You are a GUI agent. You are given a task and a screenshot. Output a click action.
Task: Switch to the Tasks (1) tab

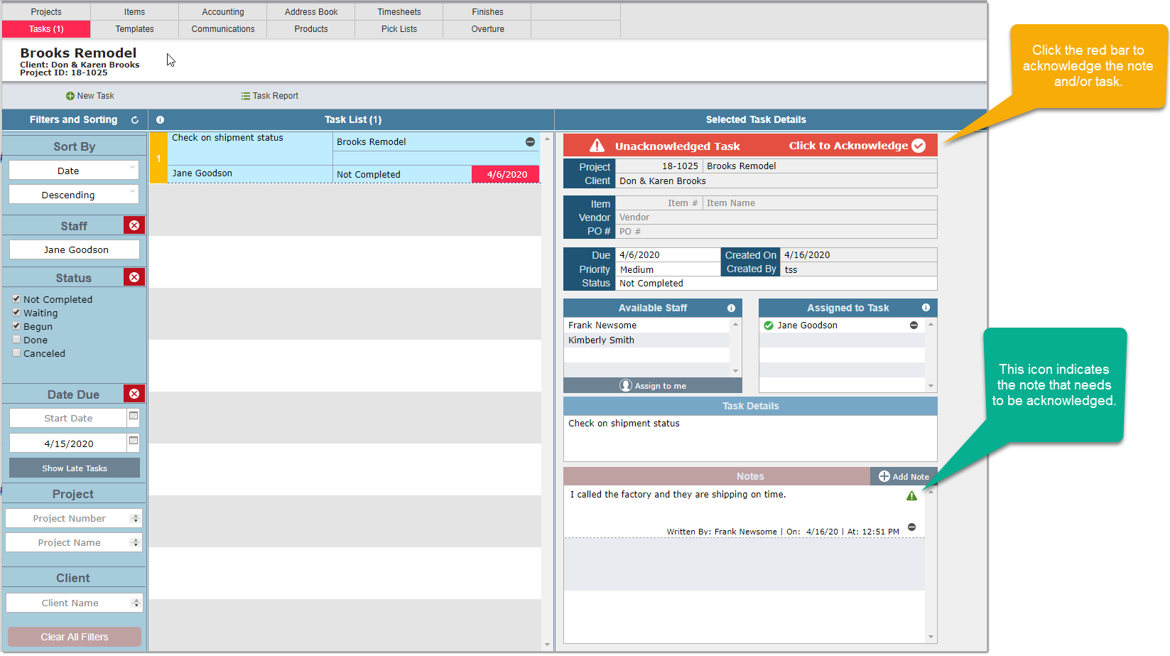coord(46,29)
